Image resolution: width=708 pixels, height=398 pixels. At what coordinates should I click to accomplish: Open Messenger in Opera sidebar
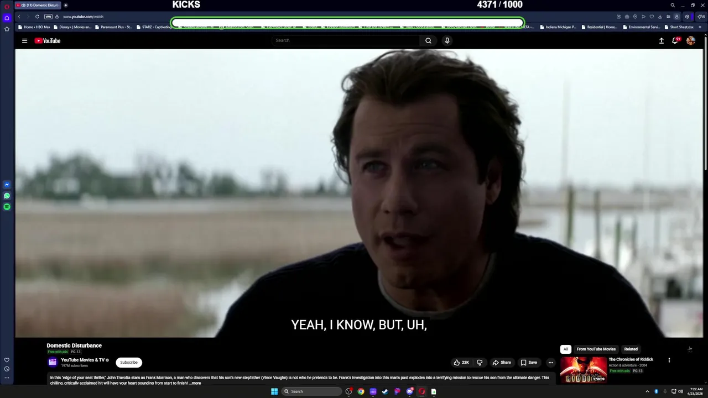pyautogui.click(x=7, y=185)
